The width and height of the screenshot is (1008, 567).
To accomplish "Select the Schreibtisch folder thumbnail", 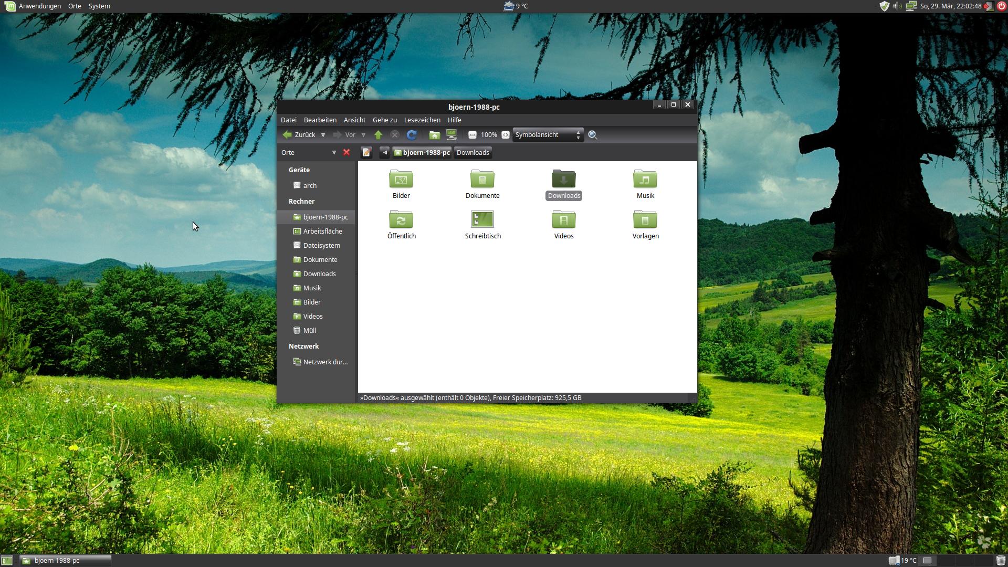I will click(482, 219).
